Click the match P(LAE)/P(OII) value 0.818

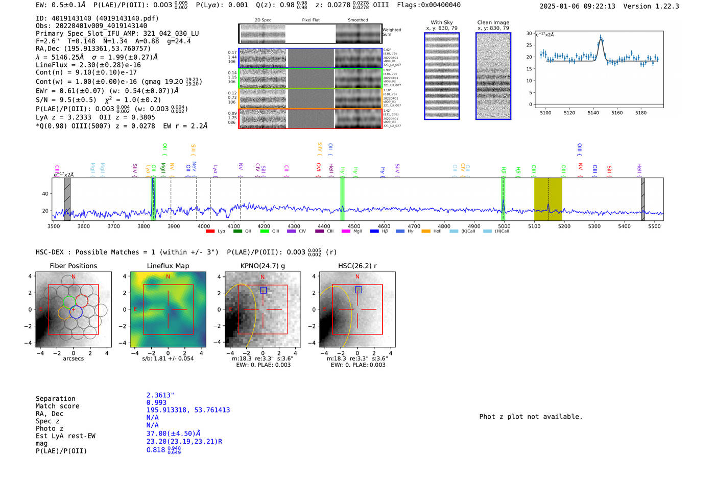[x=163, y=450]
